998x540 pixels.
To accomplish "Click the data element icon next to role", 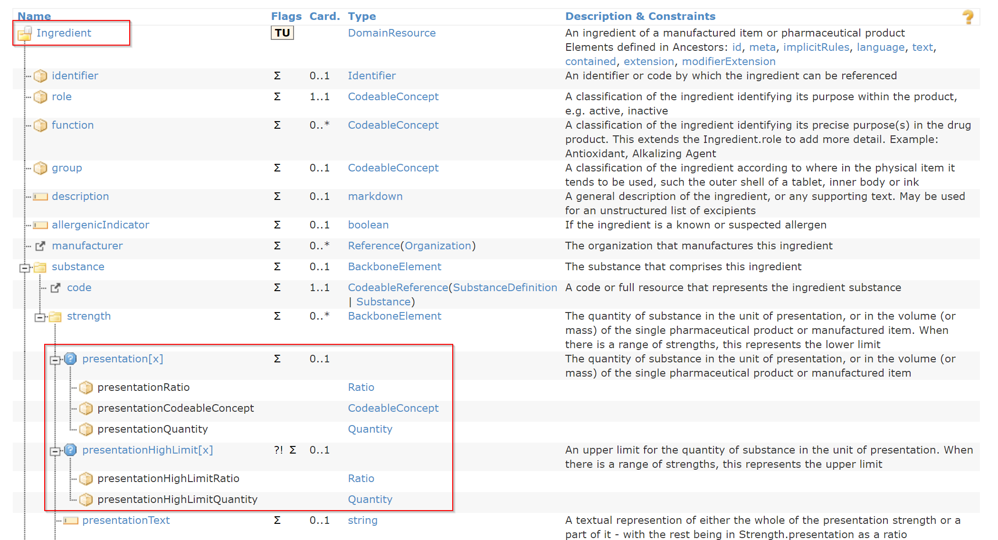I will 40,97.
